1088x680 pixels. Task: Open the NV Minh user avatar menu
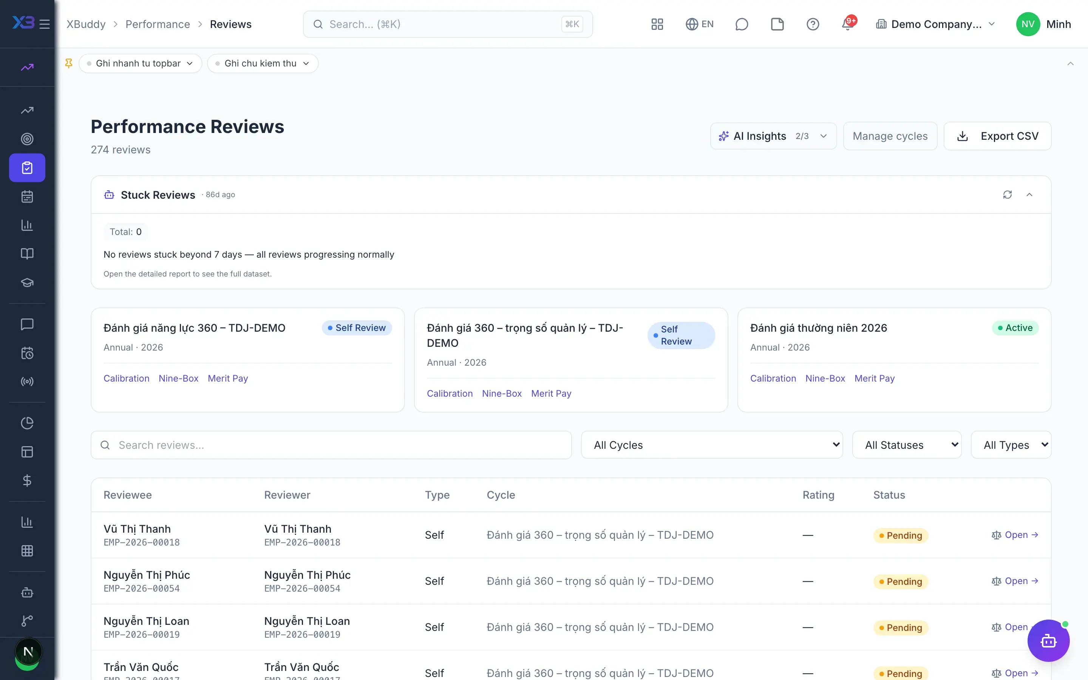pos(1043,24)
